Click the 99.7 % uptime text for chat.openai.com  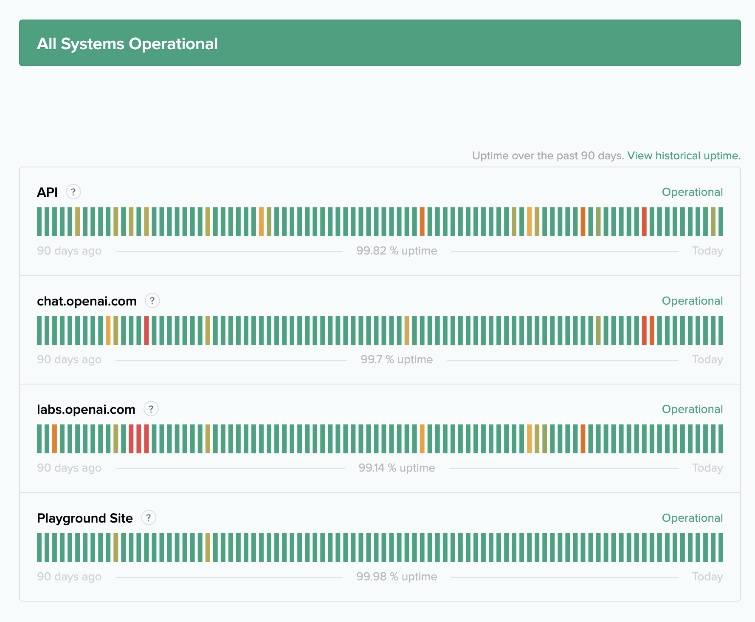coord(397,359)
